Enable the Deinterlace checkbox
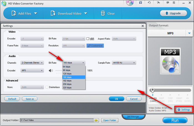 [x=47, y=87]
